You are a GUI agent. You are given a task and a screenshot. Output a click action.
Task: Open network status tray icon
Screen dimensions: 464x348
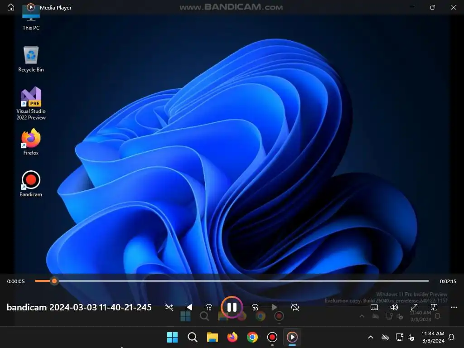click(x=400, y=337)
